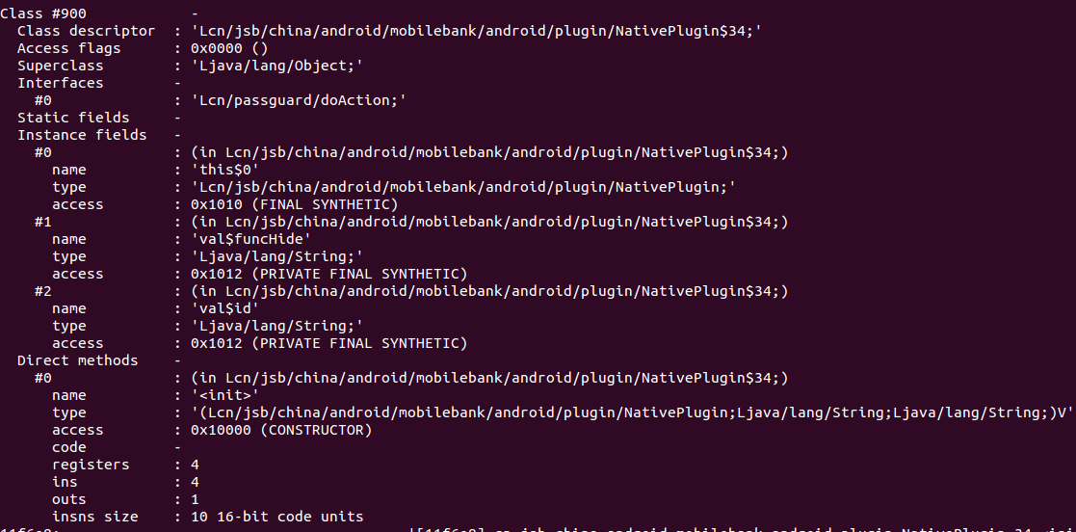Click the access value under val$id
This screenshot has height=532, width=1076.
coord(329,343)
